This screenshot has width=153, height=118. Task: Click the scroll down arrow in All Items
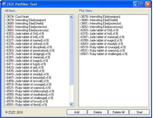71,104
